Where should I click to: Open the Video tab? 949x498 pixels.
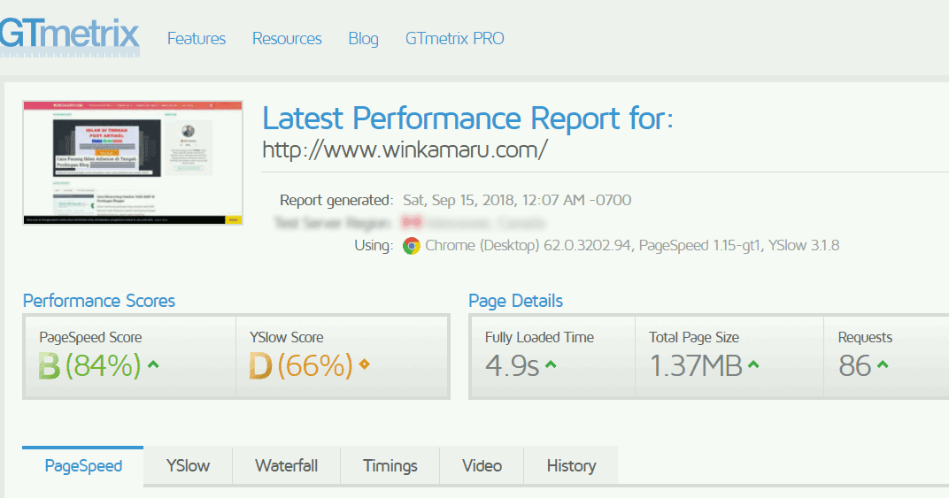coord(482,466)
